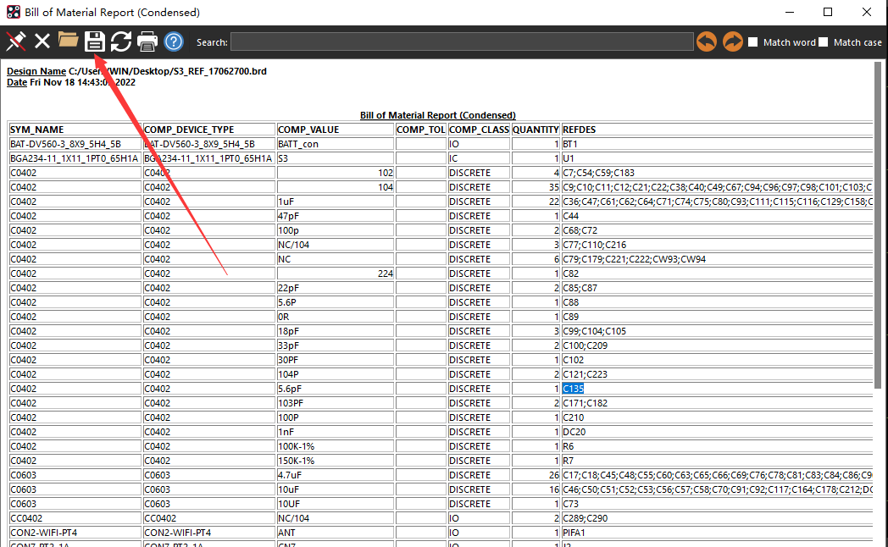Click the Allegro app icon in title bar

[13, 12]
